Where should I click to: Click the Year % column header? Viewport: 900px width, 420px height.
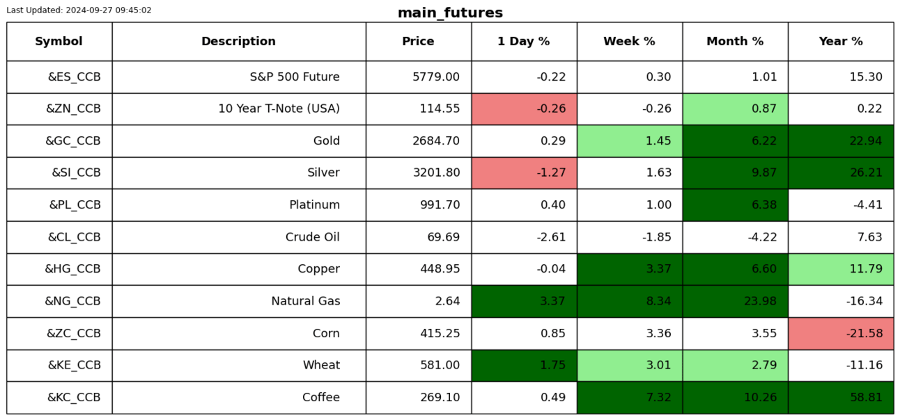841,42
